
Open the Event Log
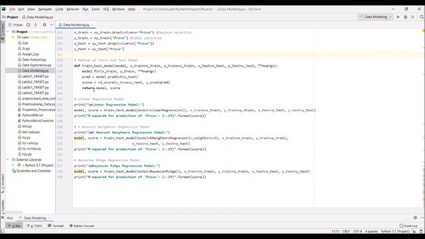tap(408, 226)
